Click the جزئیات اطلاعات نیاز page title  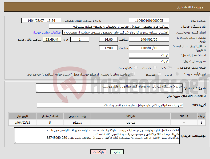[x=190, y=7]
